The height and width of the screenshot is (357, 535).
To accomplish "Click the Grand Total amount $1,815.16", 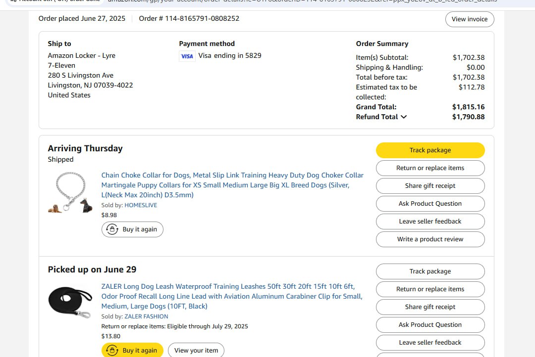I will [469, 107].
